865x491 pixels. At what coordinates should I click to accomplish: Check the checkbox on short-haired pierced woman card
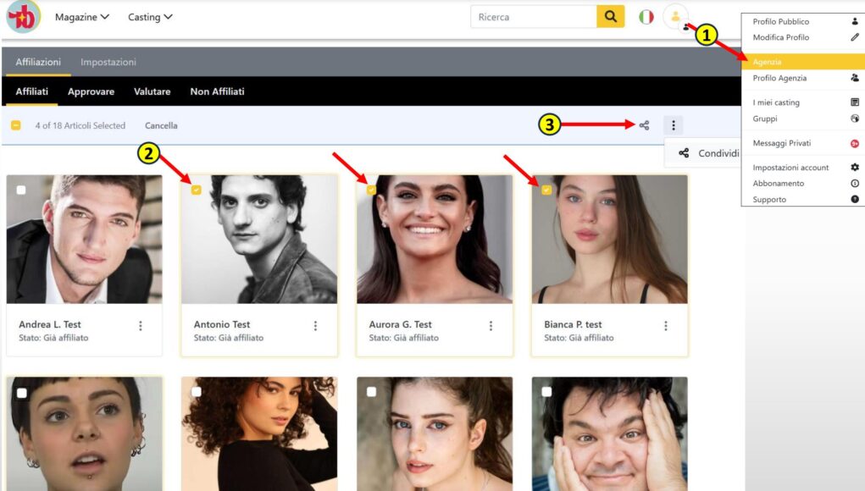(21, 393)
